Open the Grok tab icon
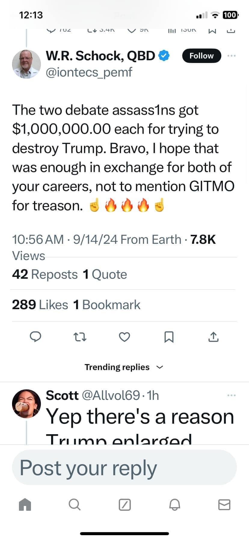Screen dimensions: 249x540 pyautogui.click(x=124, y=504)
